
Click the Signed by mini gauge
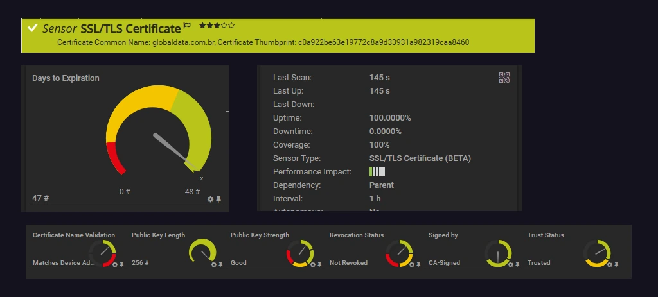pos(498,253)
